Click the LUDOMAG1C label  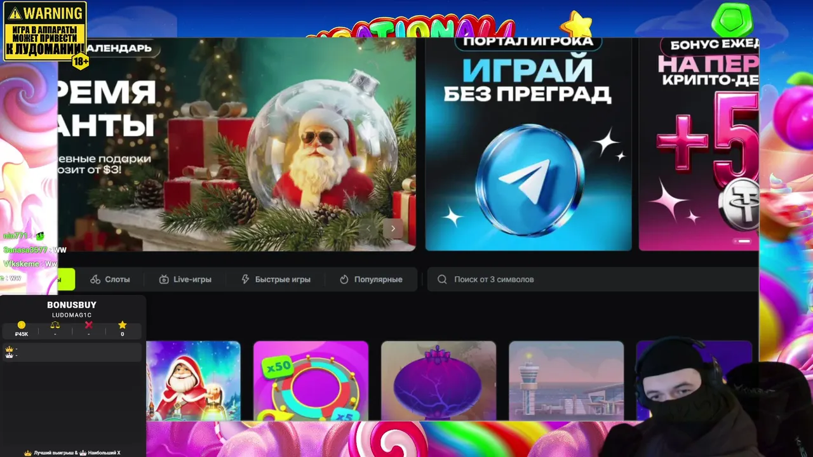tap(72, 315)
